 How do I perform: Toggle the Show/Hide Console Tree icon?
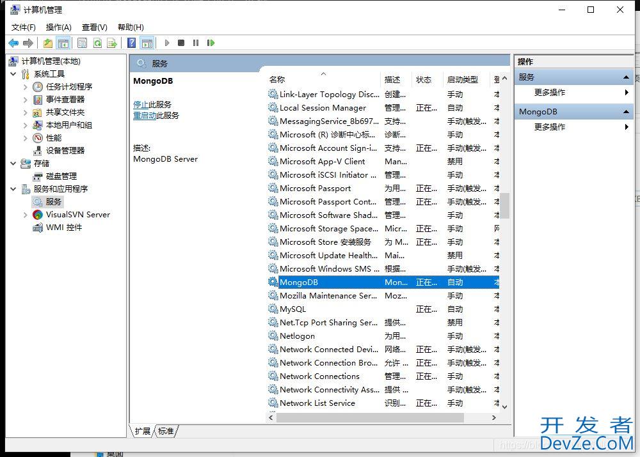click(63, 43)
